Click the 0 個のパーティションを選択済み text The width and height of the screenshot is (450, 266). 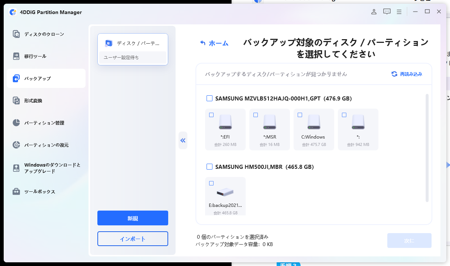tap(233, 237)
